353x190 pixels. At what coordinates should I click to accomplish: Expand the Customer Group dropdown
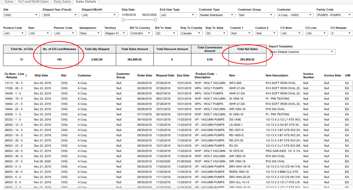[x=256, y=15]
